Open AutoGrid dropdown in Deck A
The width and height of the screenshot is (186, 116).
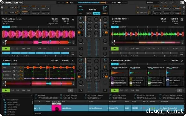[25, 56]
